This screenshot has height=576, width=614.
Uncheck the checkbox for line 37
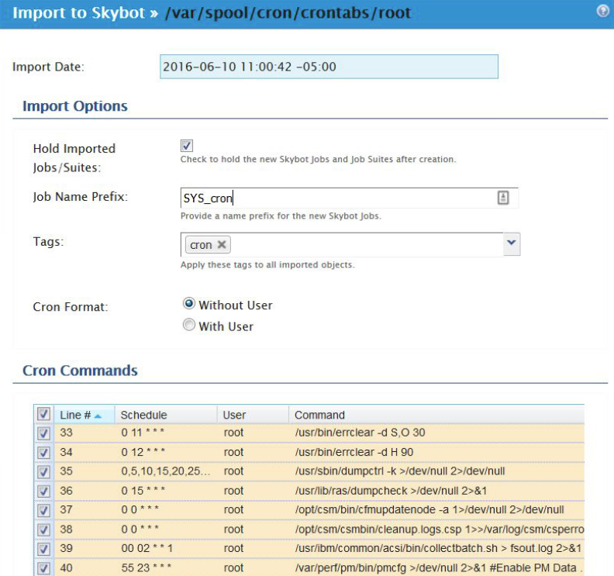[x=43, y=510]
